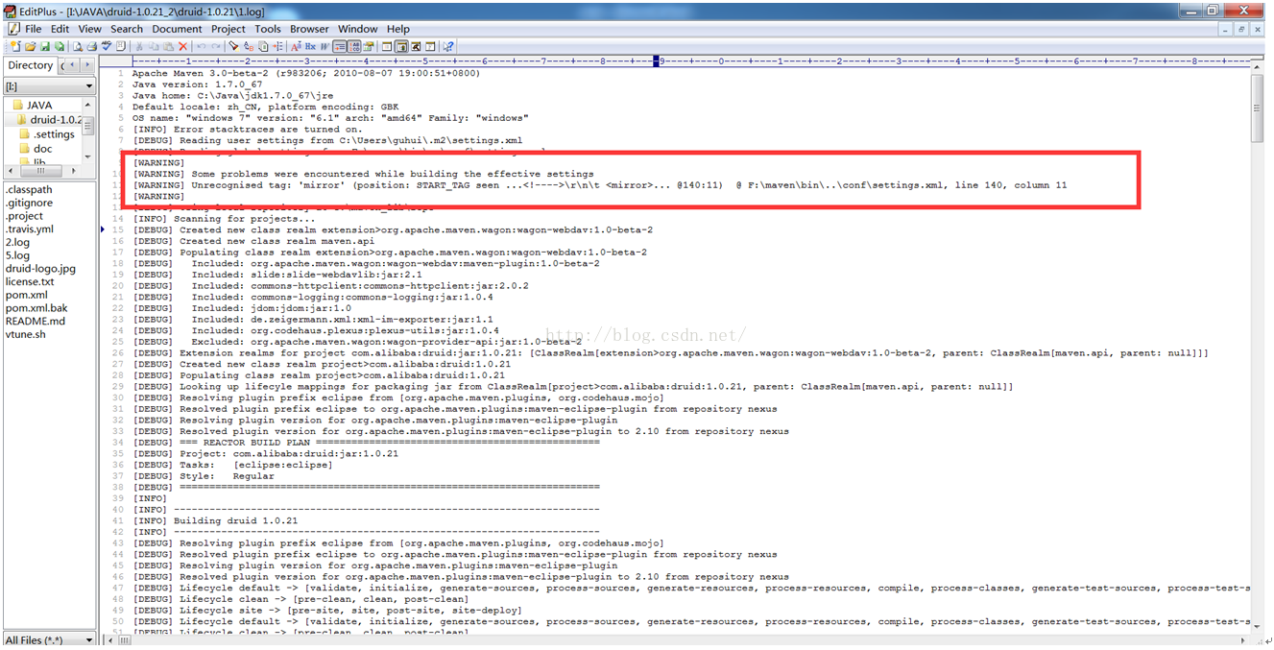Click the directory tree scroll-down arrow
The height and width of the screenshot is (650, 1274).
click(x=89, y=157)
